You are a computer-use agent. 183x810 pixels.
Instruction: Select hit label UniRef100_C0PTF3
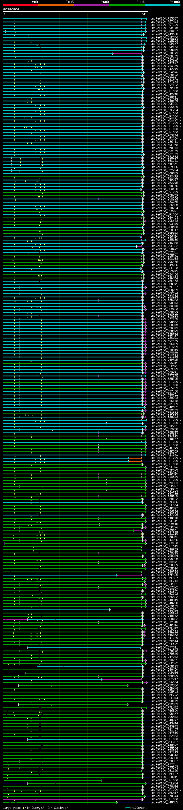point(164,47)
